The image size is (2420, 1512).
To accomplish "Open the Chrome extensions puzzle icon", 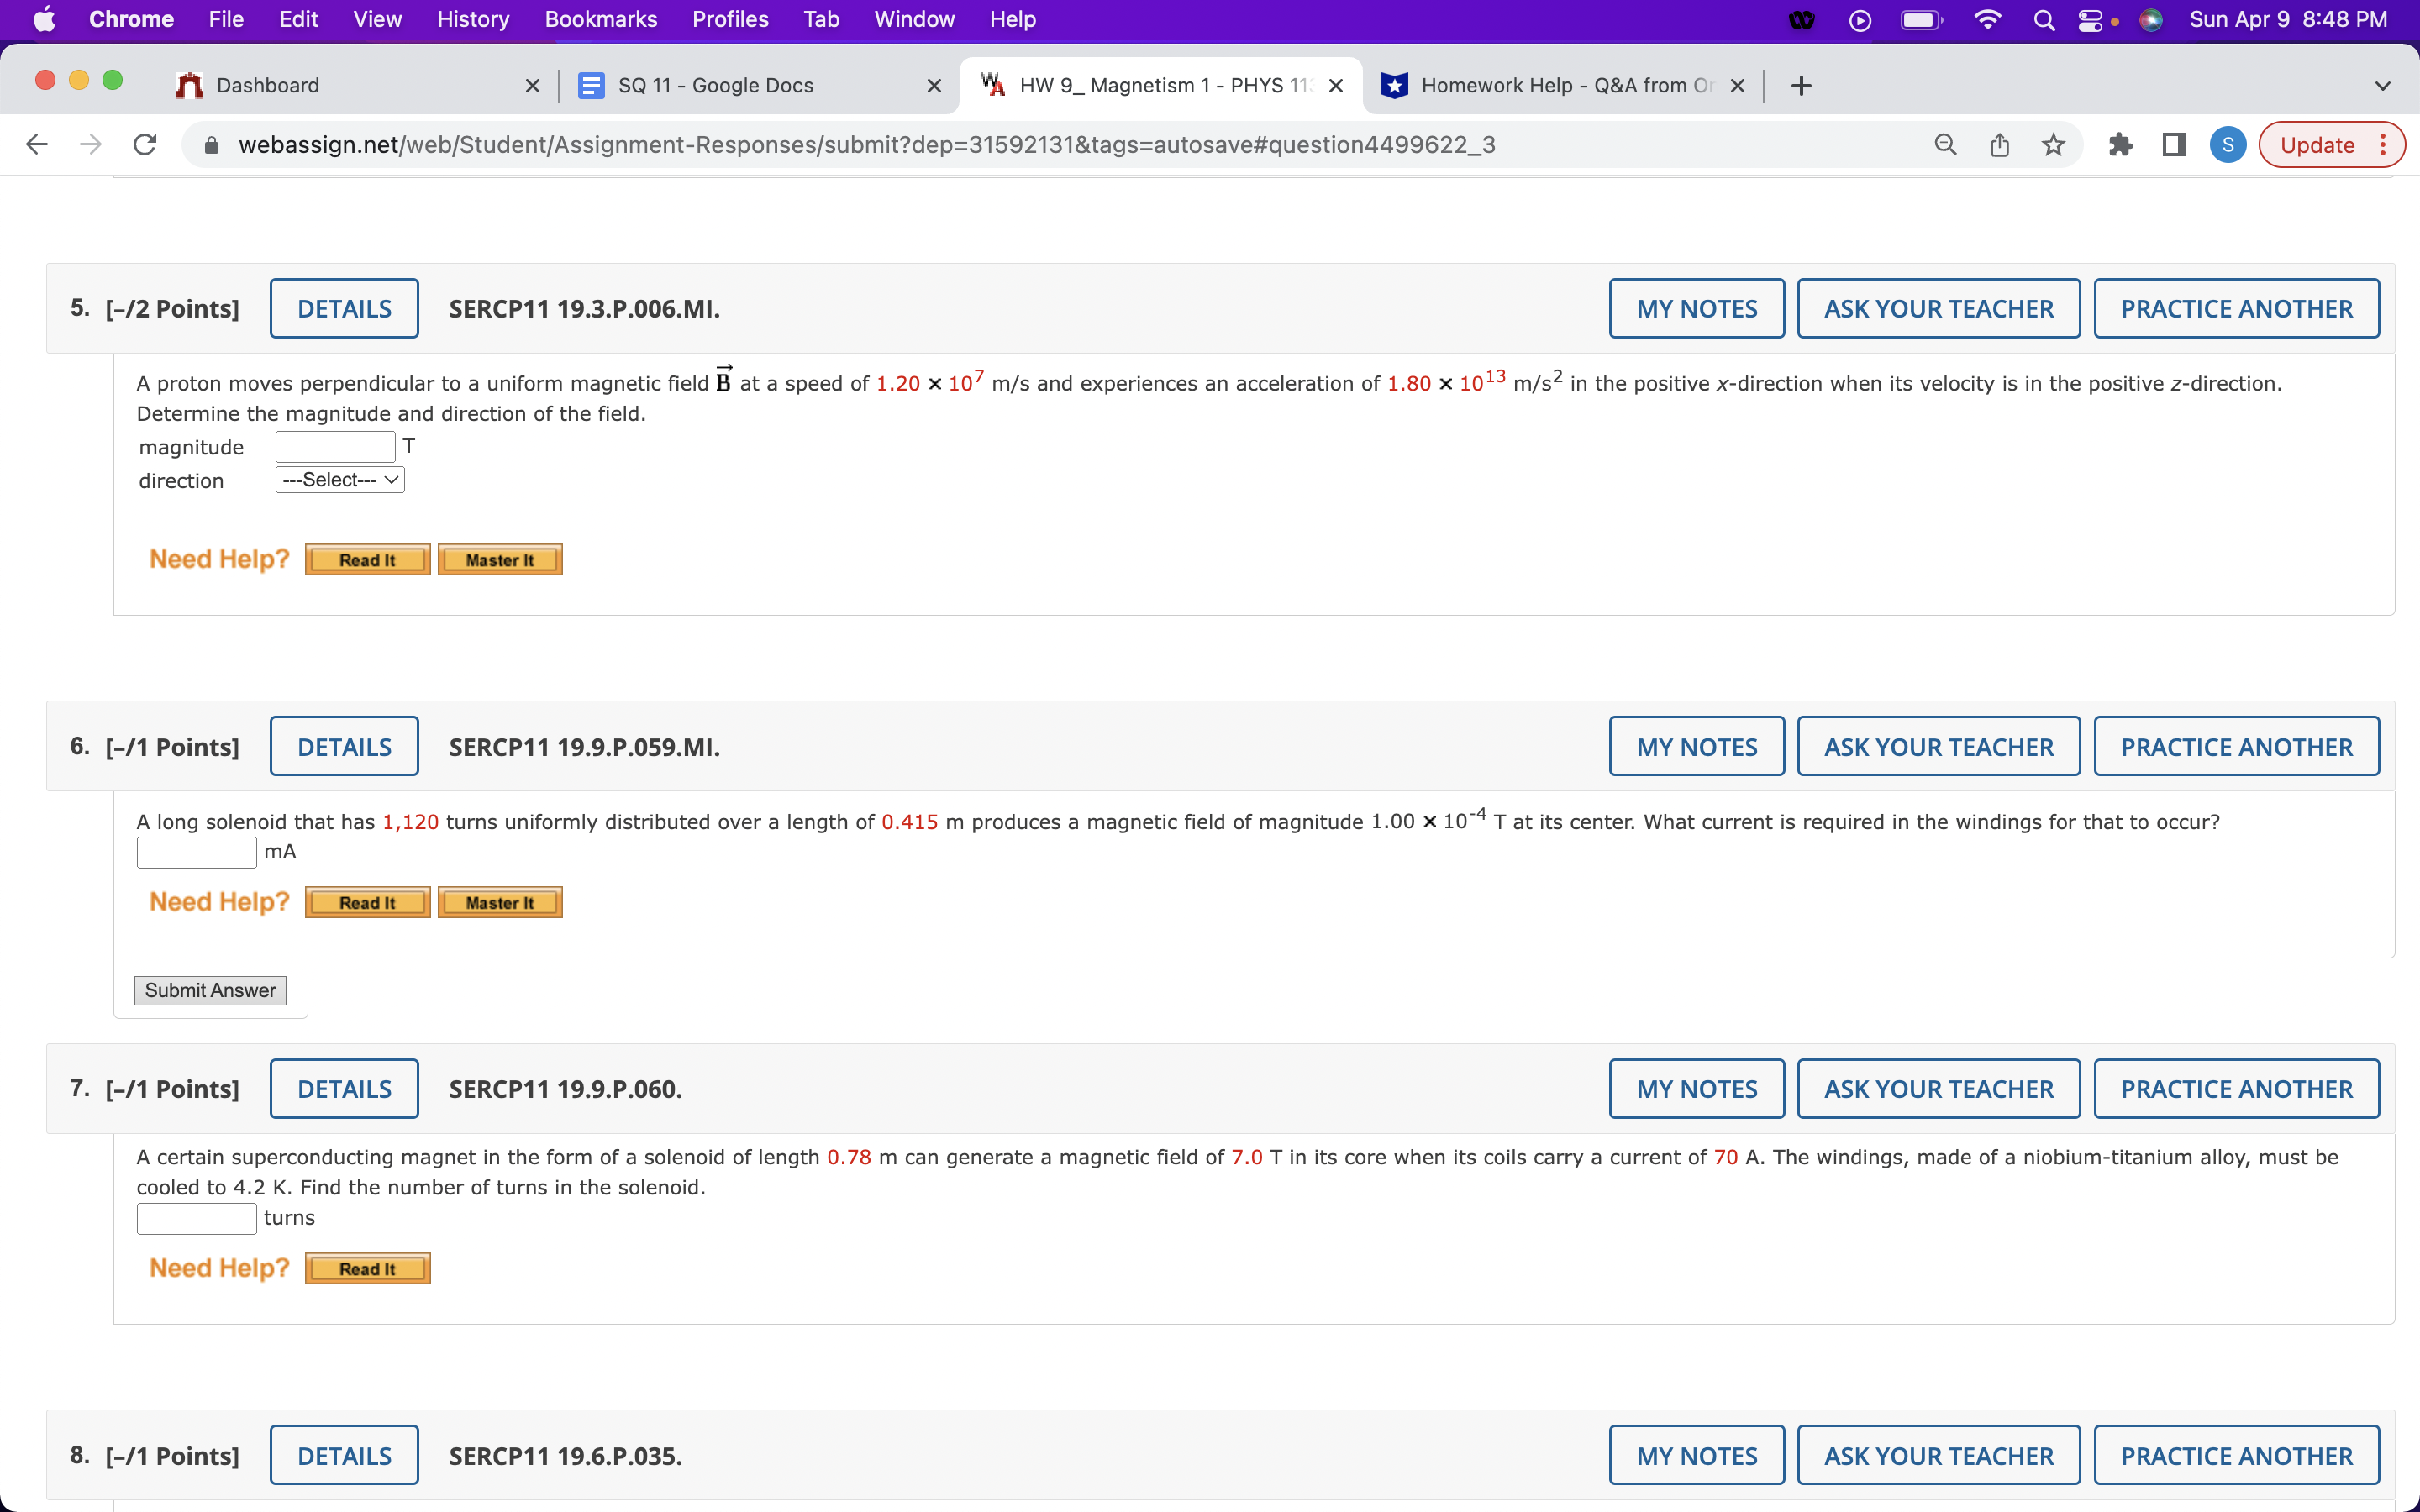I will (x=2121, y=145).
